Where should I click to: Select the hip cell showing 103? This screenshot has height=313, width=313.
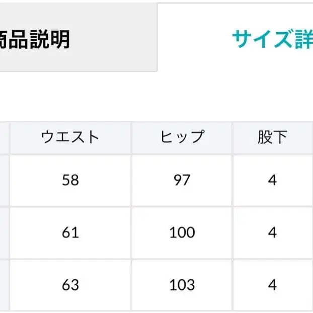[182, 285]
